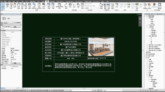This screenshot has height=92, width=165.
Task: Collapse the Families (族) node in browser
Action: tap(145, 58)
